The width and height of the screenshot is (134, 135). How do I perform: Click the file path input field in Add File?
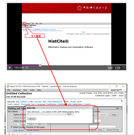click(x=47, y=114)
